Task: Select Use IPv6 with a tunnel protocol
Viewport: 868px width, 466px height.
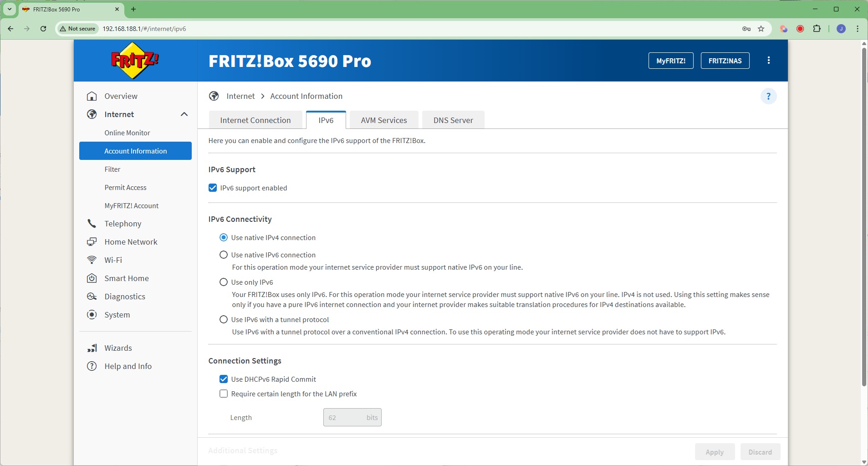Action: point(224,319)
